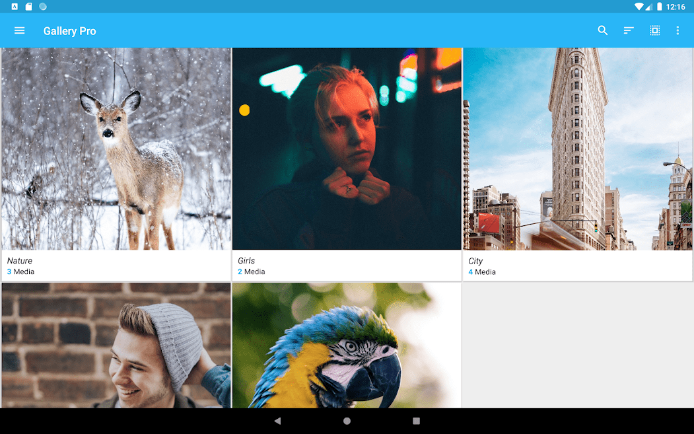Tap the Android recent apps button
Viewport: 694px width, 434px height.
416,421
